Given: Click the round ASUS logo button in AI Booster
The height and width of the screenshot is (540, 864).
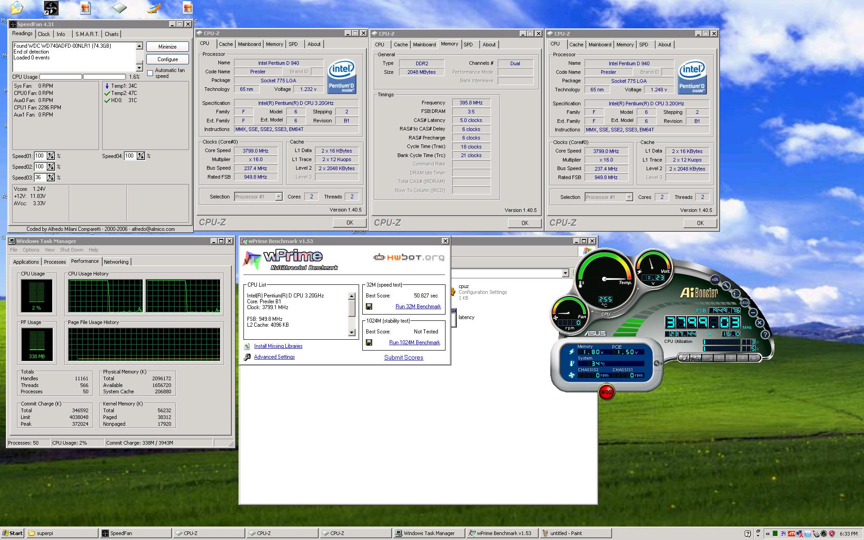Looking at the screenshot, I should point(745,303).
